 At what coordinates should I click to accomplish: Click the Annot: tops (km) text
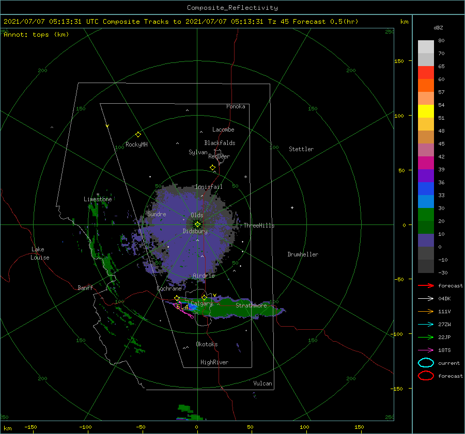(36, 35)
